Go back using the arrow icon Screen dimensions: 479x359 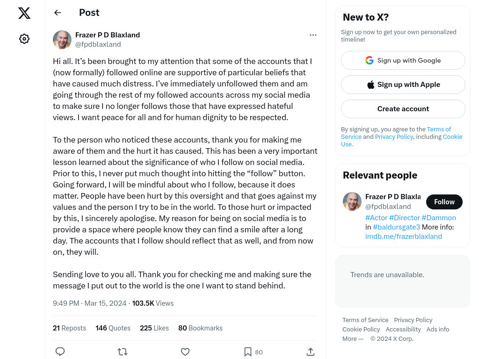(x=58, y=13)
